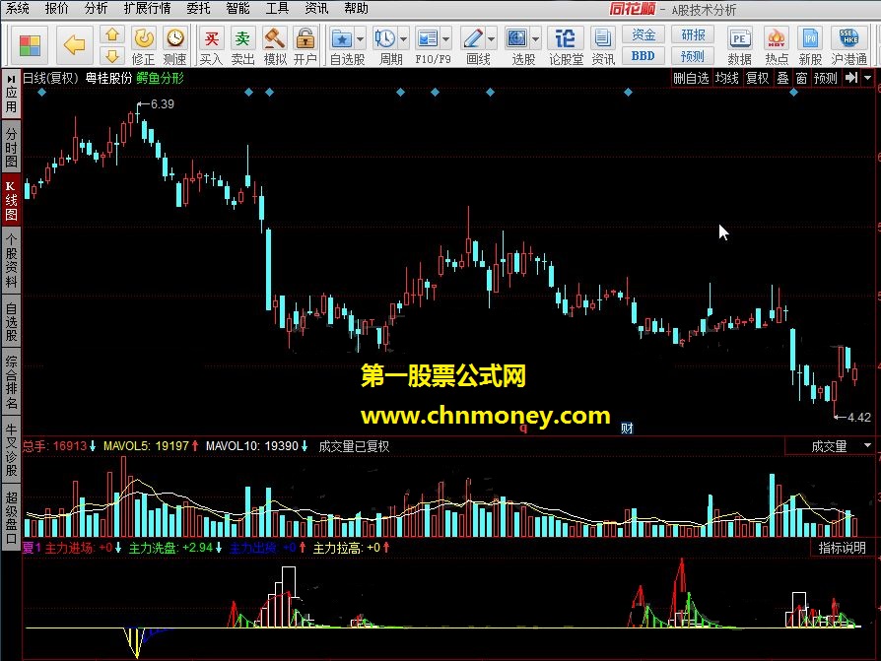Image resolution: width=881 pixels, height=661 pixels.
Task: Click the 资金 button
Action: [x=644, y=34]
